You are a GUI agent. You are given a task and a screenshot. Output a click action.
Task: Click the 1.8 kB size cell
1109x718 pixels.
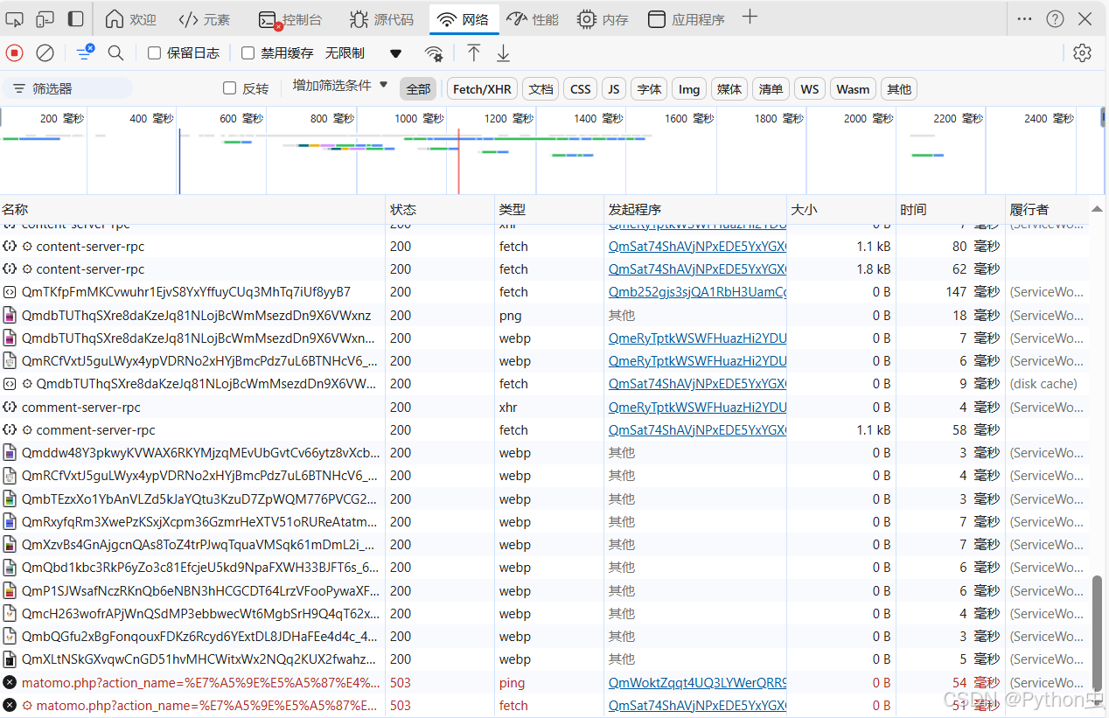841,269
